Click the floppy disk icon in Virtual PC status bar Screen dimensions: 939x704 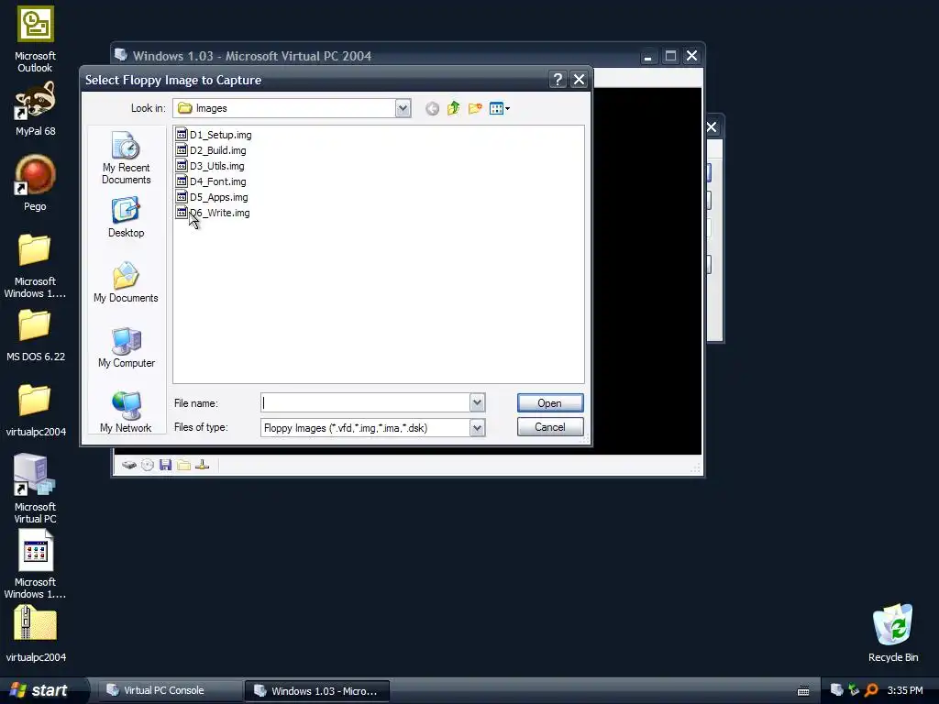point(166,465)
